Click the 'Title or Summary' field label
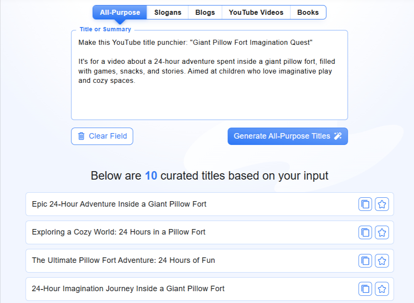The width and height of the screenshot is (414, 303). pos(106,29)
